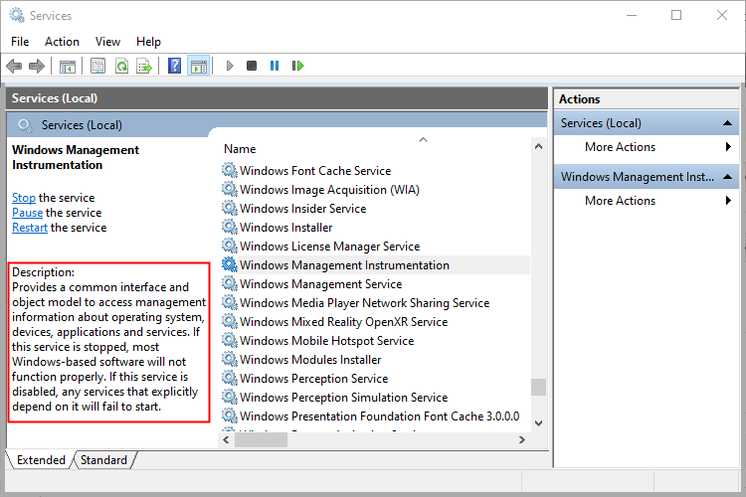Open the File menu
746x497 pixels.
click(x=20, y=42)
